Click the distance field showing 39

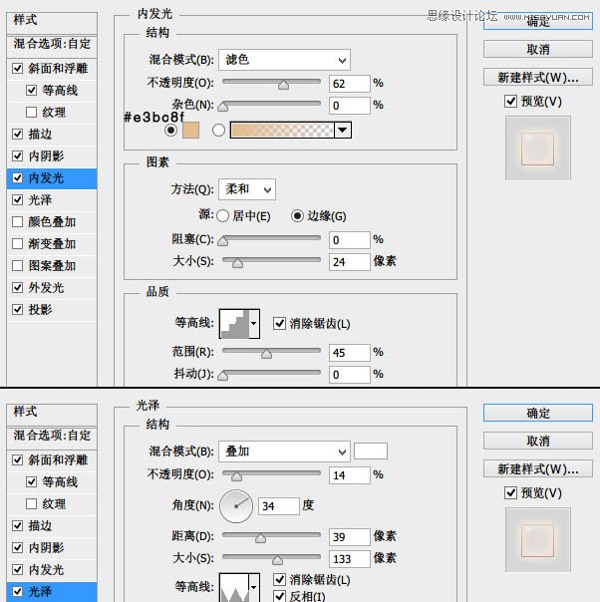(349, 537)
